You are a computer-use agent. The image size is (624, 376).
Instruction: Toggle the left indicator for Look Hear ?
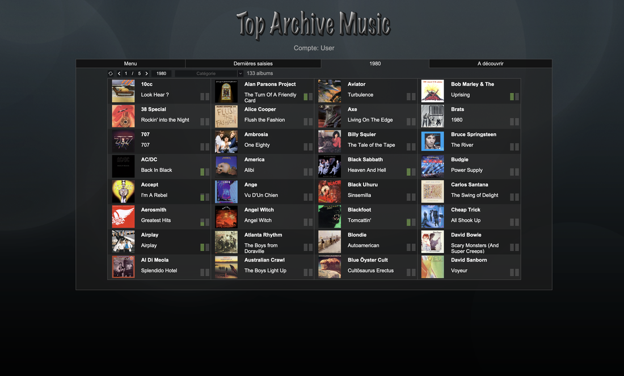(203, 96)
